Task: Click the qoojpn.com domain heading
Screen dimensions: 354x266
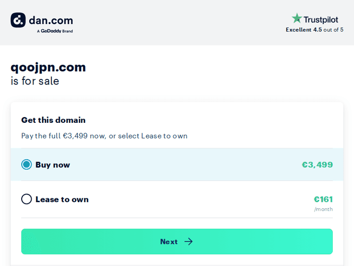Action: pyautogui.click(x=48, y=67)
